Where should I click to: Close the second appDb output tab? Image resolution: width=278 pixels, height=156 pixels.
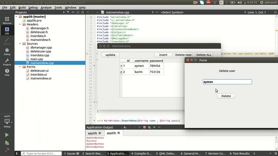[x=119, y=133]
